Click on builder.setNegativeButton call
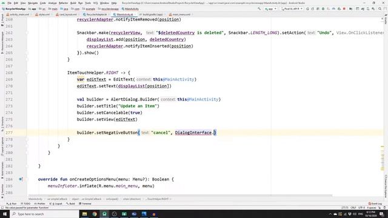This screenshot has height=218, width=388. (x=107, y=133)
